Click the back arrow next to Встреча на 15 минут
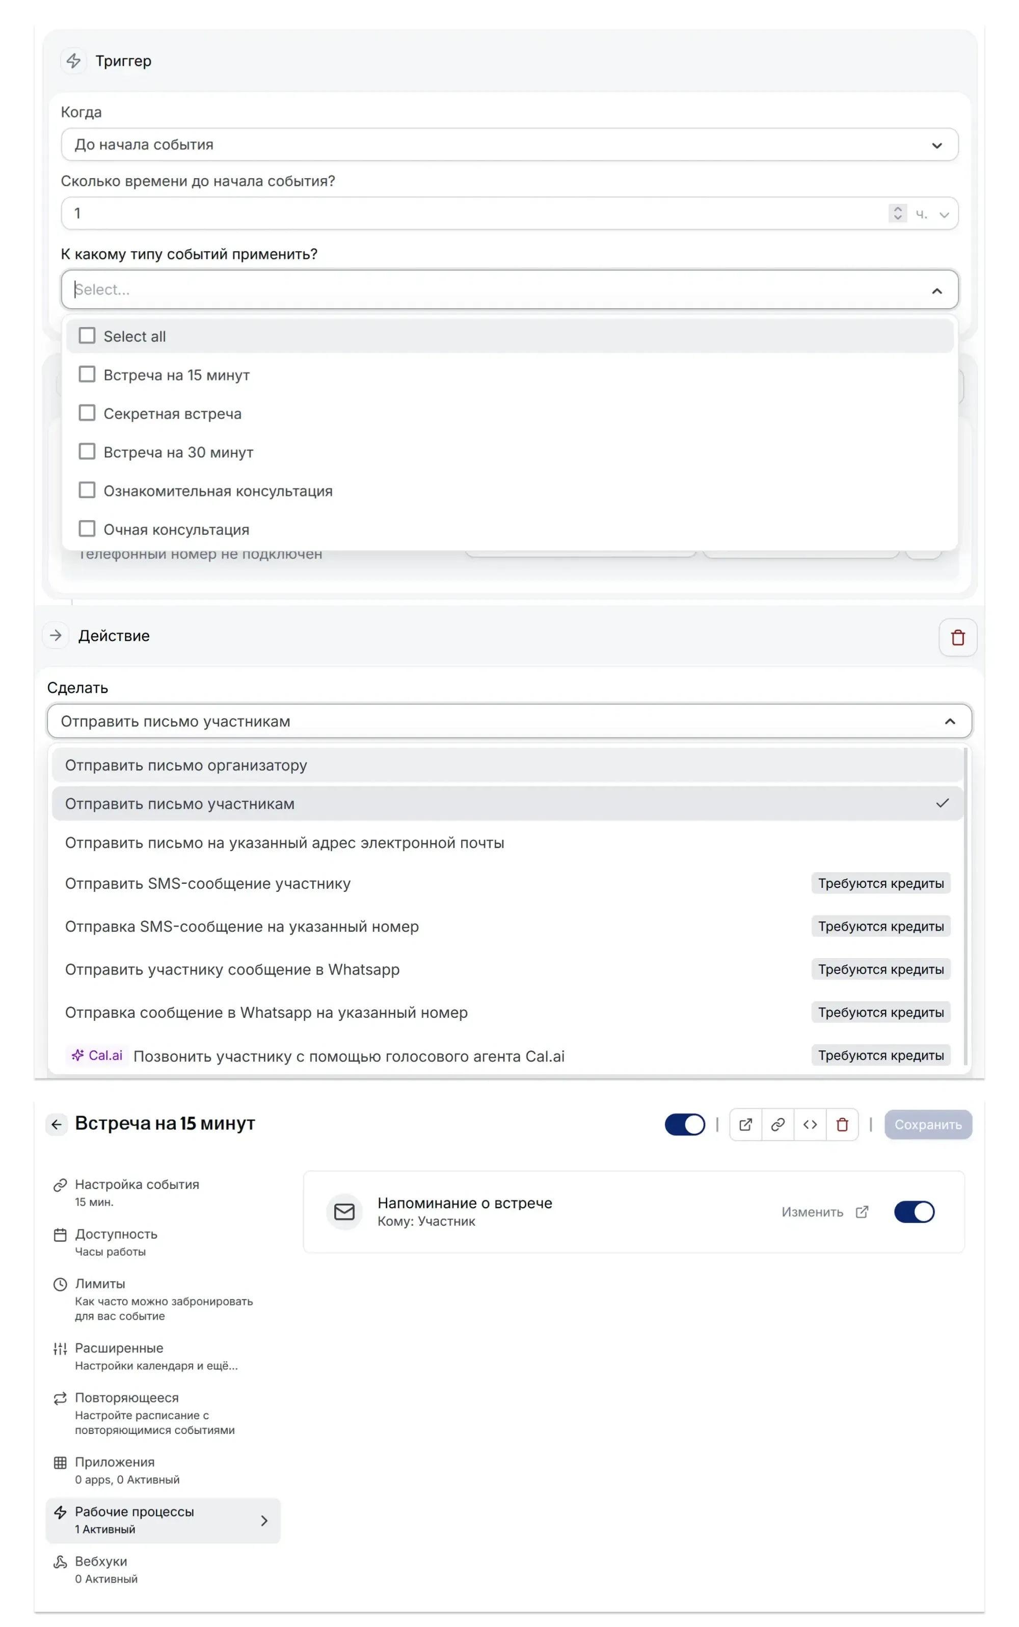1019x1627 pixels. (x=57, y=1124)
